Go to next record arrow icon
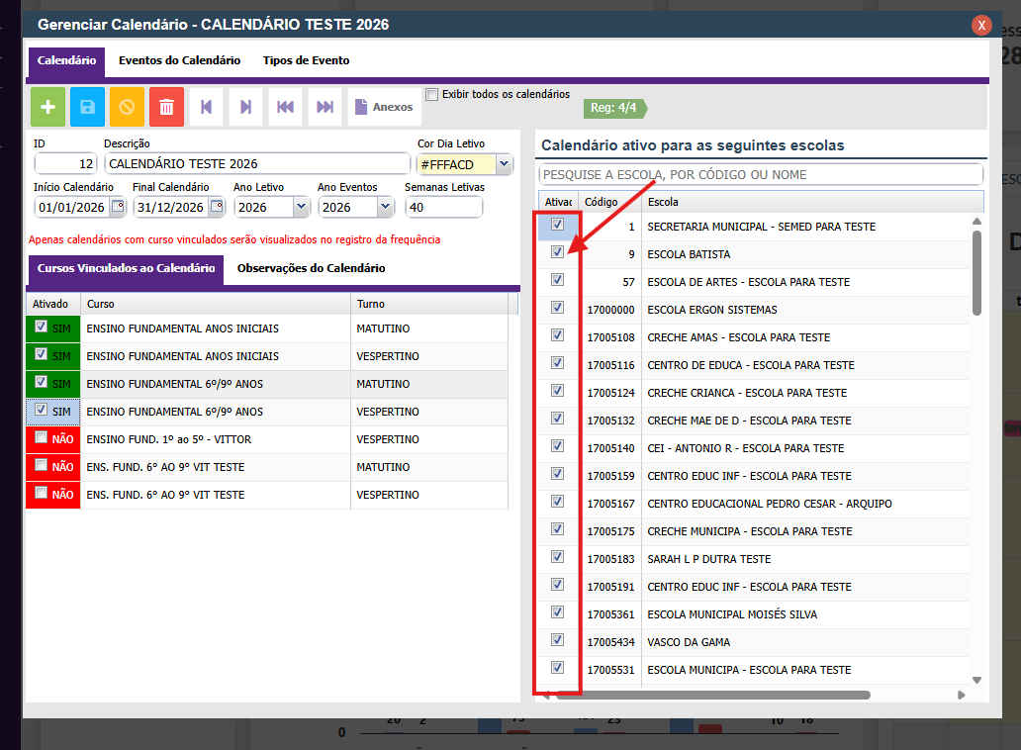 pyautogui.click(x=245, y=107)
